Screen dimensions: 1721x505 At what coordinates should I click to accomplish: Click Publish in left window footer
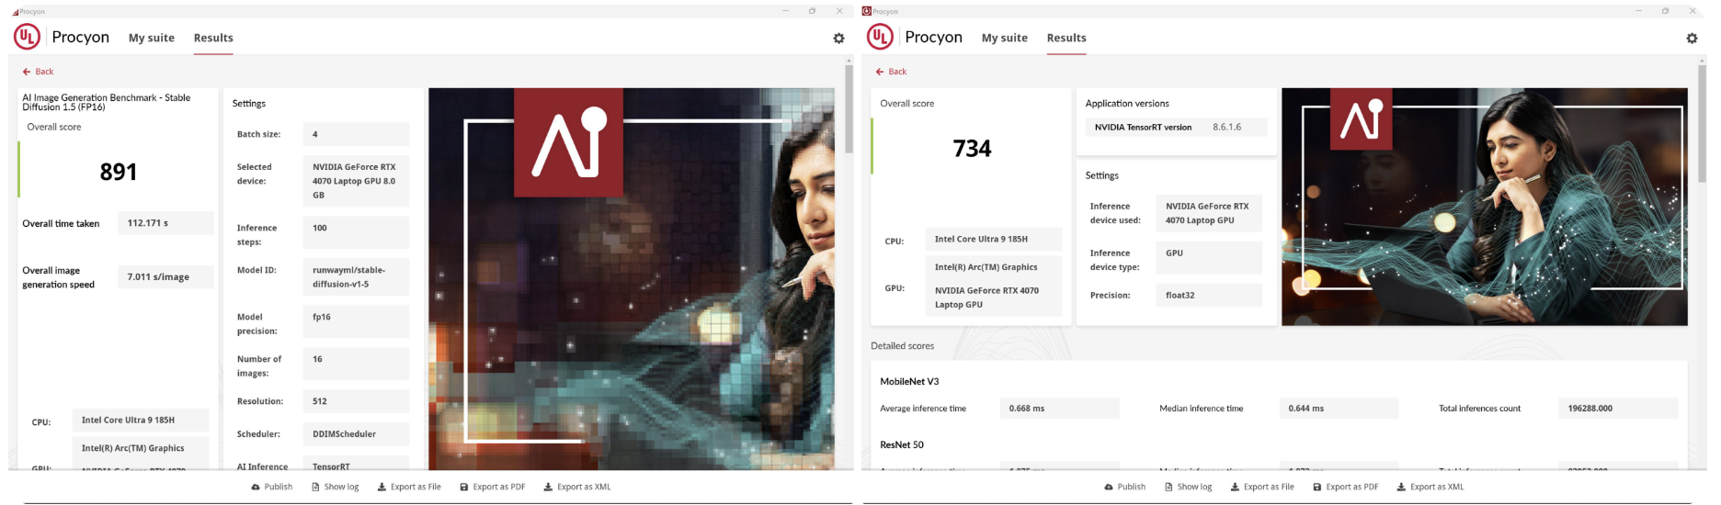point(272,487)
